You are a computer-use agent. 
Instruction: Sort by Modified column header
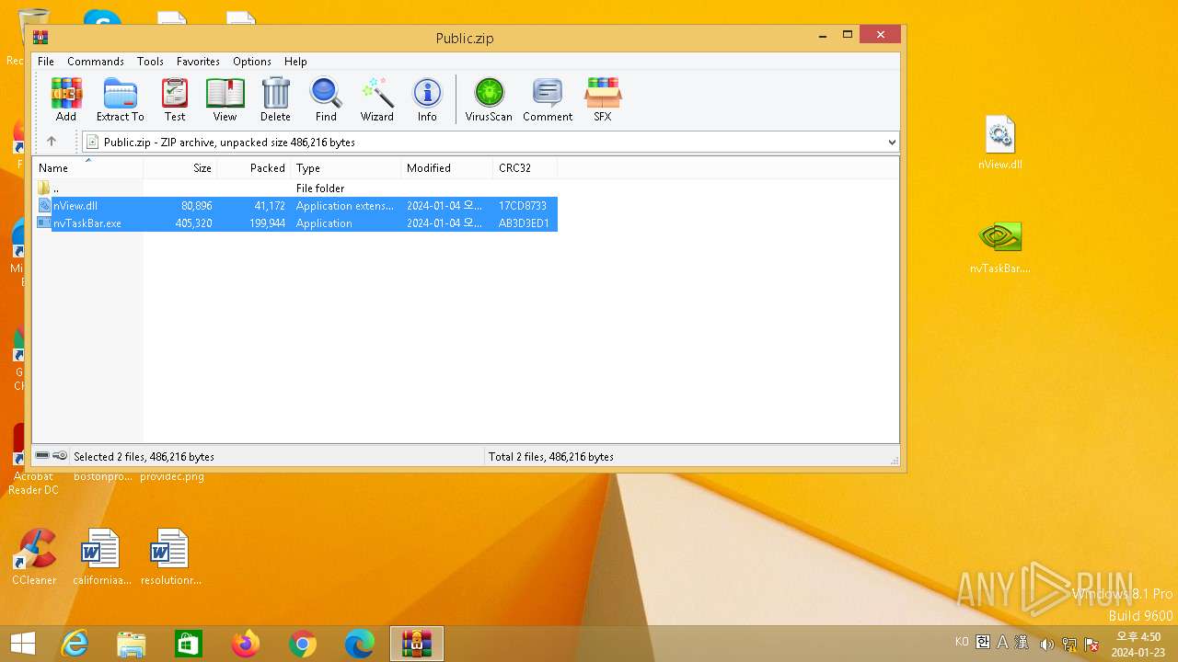click(x=447, y=168)
